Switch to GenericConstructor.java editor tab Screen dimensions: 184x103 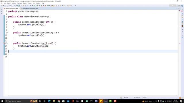click(x=11, y=8)
